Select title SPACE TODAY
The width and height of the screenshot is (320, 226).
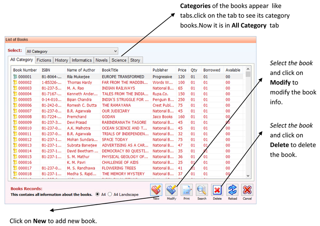coord(115,140)
